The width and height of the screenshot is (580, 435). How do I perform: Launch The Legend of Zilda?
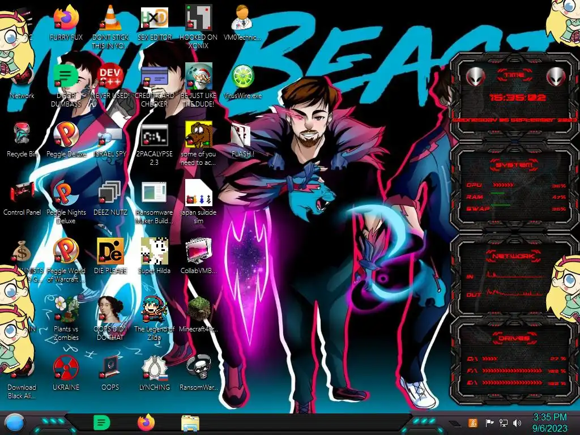coord(154,309)
